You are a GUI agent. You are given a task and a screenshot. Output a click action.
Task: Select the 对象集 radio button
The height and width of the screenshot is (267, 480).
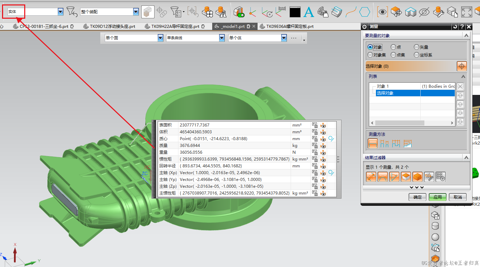(370, 55)
